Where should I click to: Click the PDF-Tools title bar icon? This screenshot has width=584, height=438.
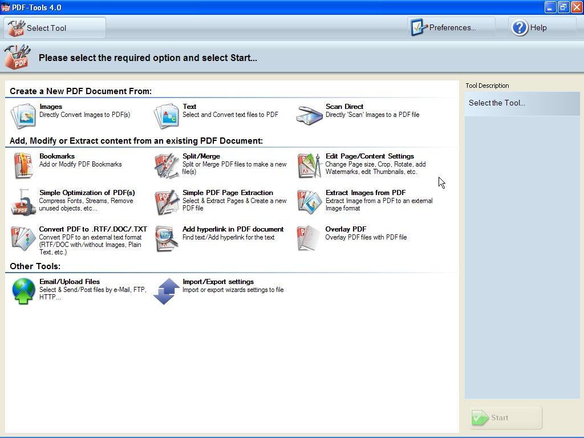tap(6, 7)
